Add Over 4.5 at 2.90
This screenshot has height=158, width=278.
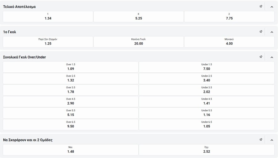[71, 101]
